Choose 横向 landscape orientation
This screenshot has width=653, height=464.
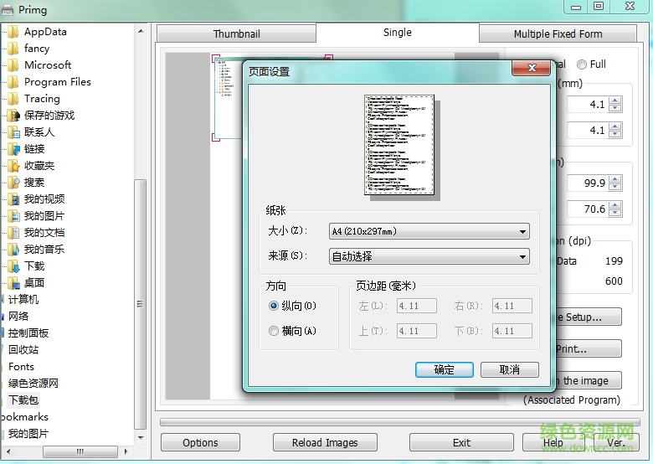click(273, 331)
